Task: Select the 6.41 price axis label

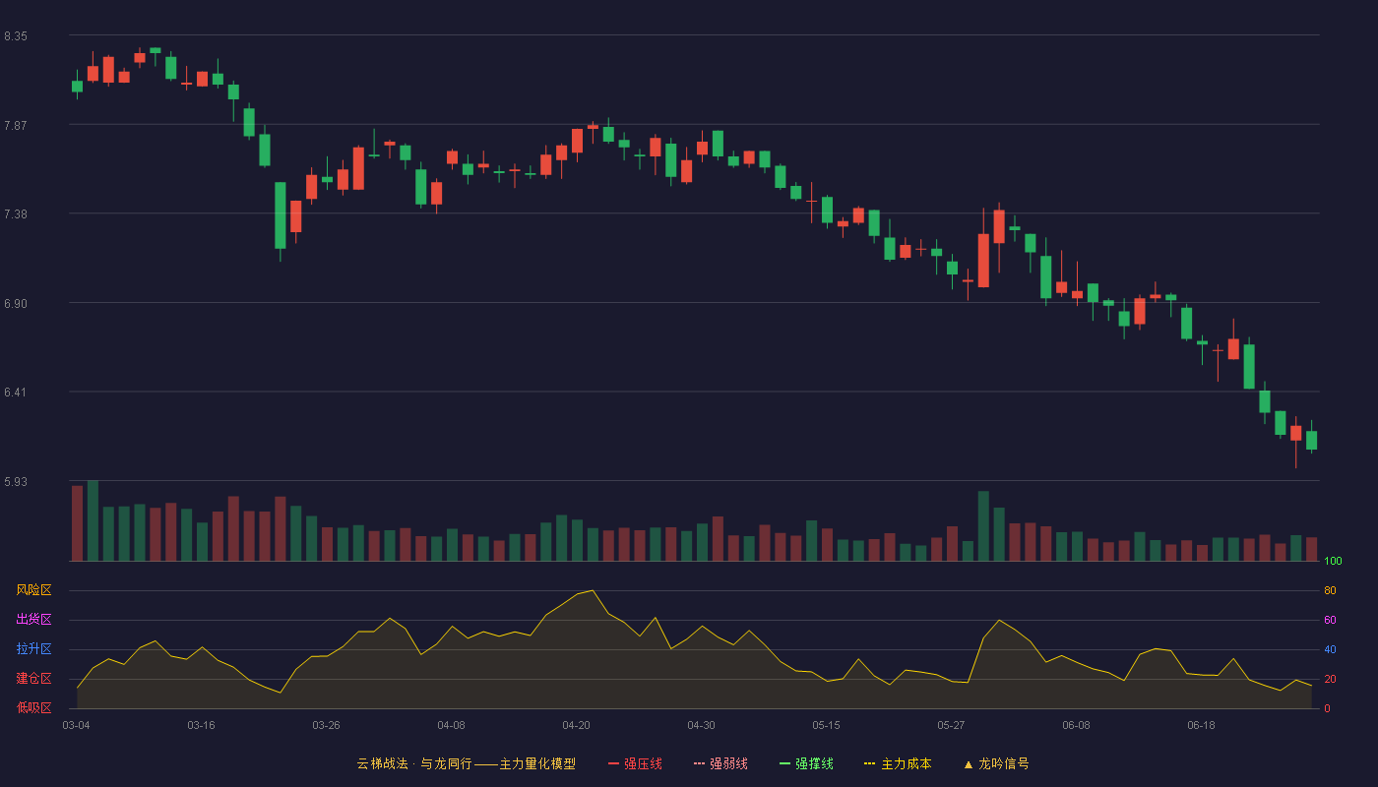Action: tap(16, 393)
